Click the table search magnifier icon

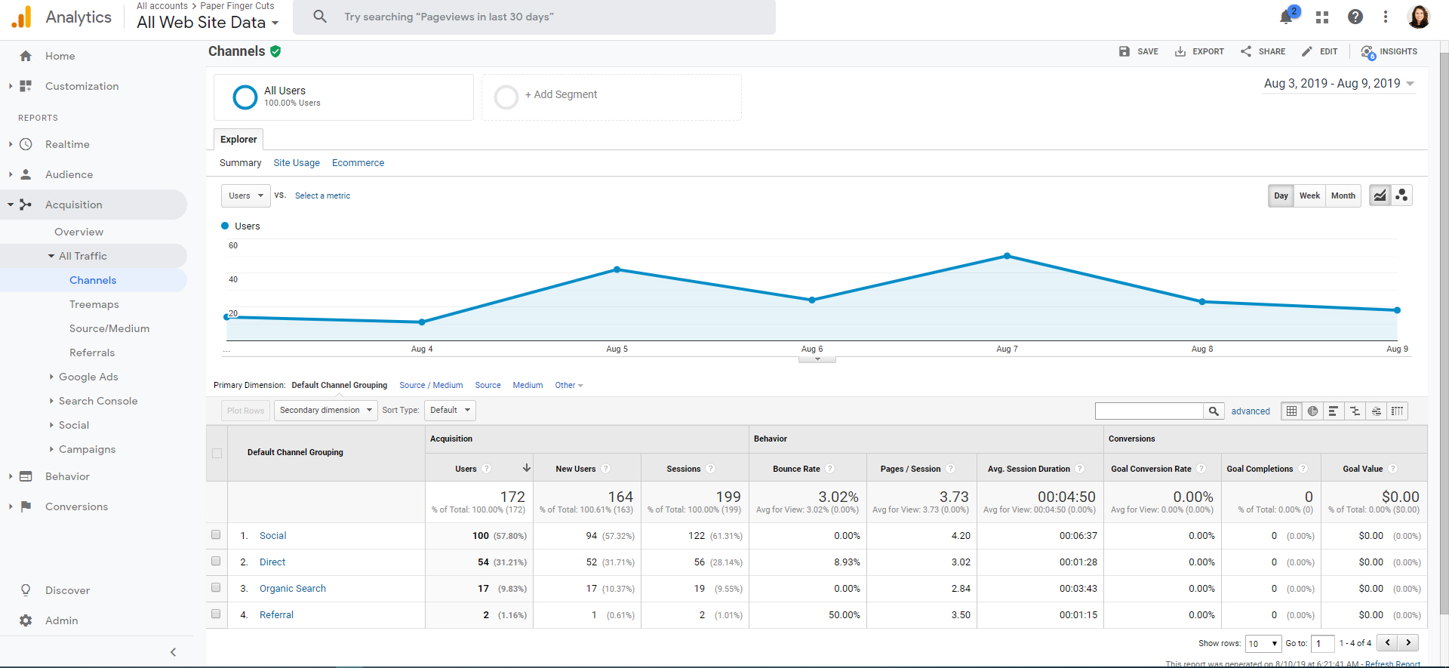(1214, 411)
